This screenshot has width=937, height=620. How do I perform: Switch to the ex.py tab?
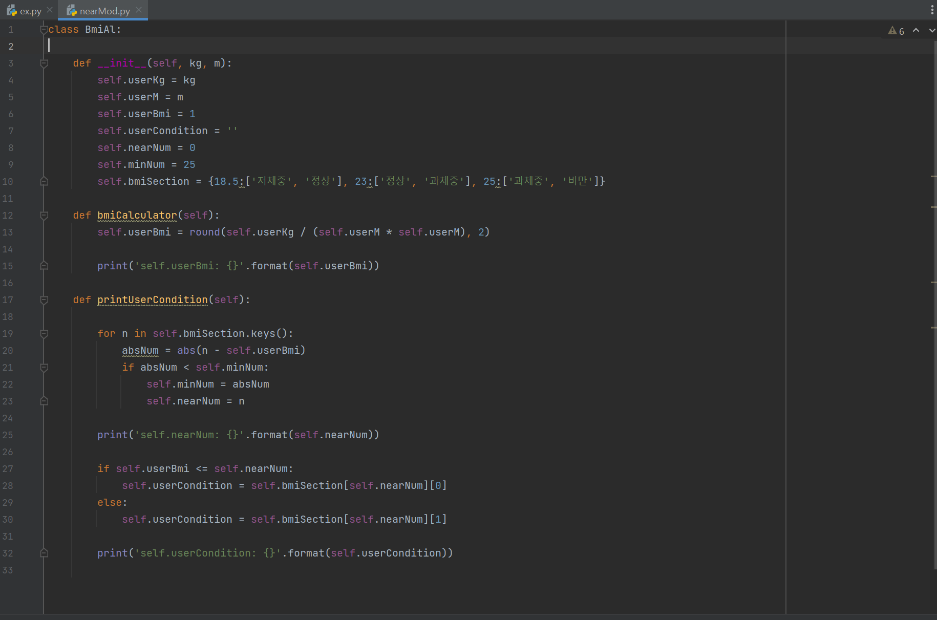tap(24, 10)
